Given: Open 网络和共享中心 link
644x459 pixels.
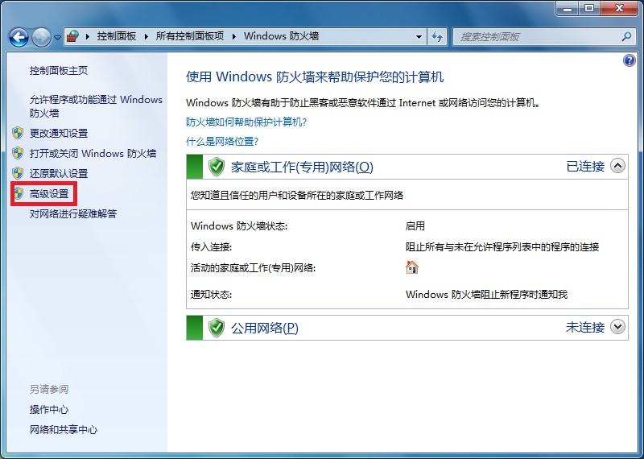Looking at the screenshot, I should point(64,430).
